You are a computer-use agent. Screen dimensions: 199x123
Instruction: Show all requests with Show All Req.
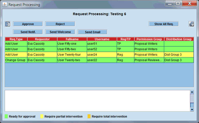(164, 24)
